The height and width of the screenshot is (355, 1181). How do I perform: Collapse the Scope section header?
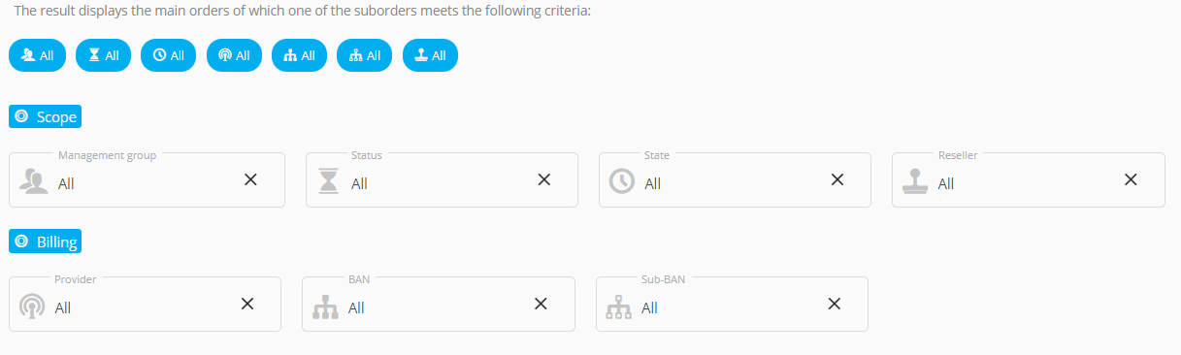coord(45,116)
